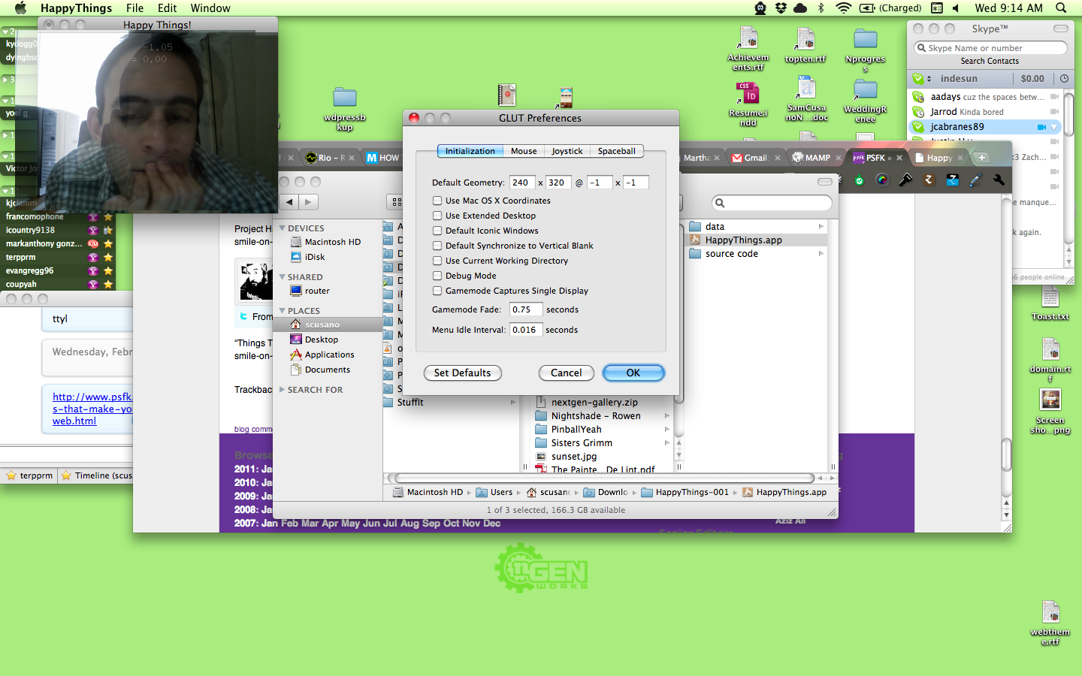Open the Window menu in menu bar
Viewport: 1082px width, 676px height.
[x=210, y=8]
